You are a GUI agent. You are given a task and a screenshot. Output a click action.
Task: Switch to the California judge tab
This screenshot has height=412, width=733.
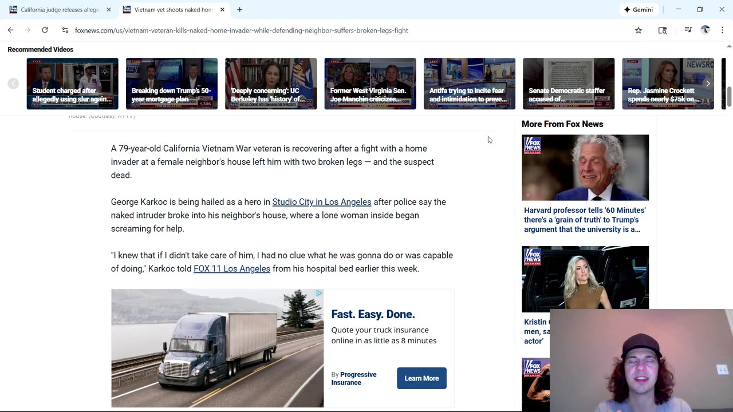point(60,10)
